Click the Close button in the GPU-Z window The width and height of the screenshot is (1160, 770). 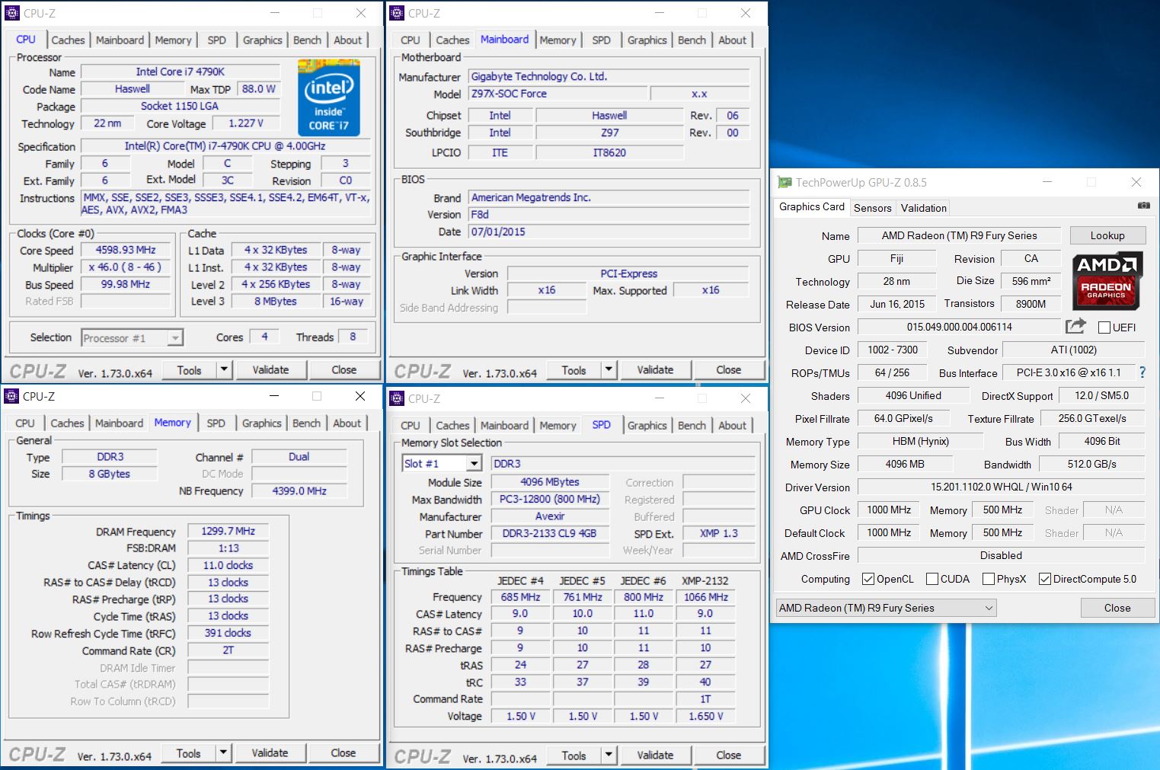pyautogui.click(x=1117, y=608)
